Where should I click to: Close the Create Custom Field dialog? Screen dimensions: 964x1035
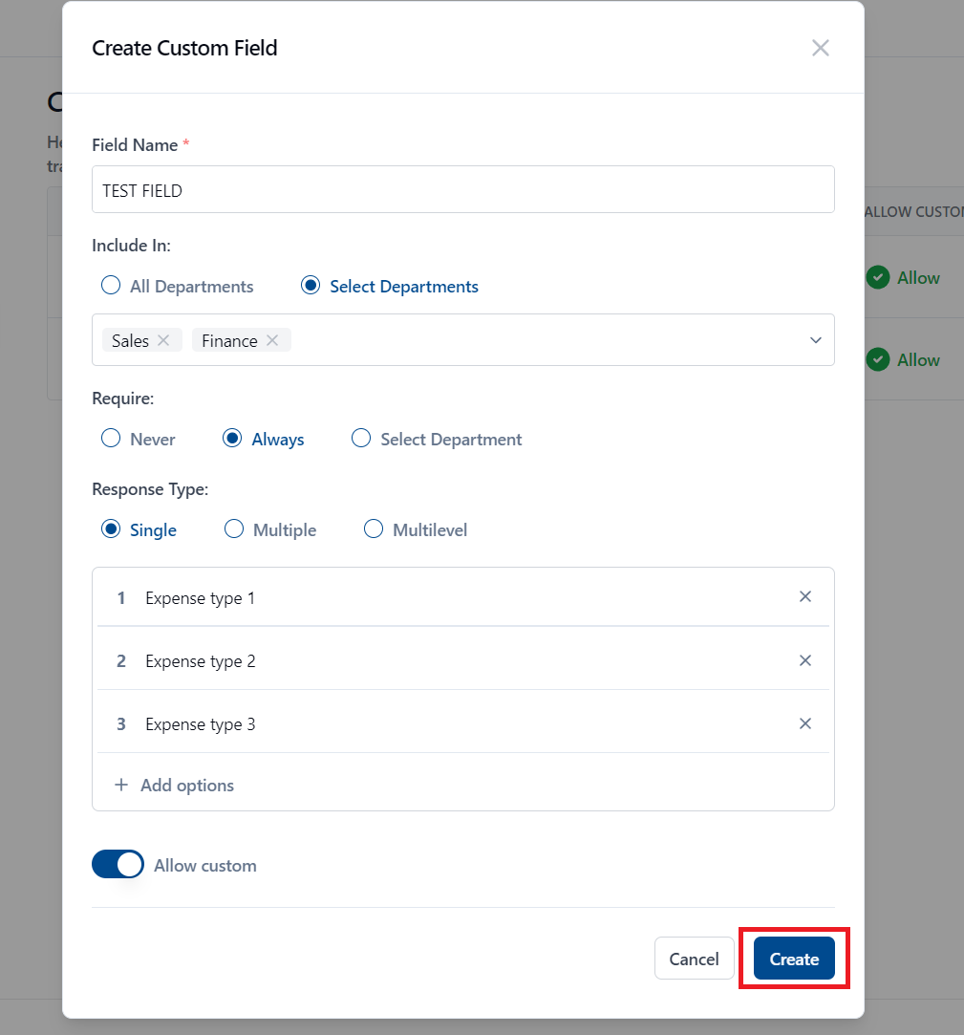click(820, 48)
